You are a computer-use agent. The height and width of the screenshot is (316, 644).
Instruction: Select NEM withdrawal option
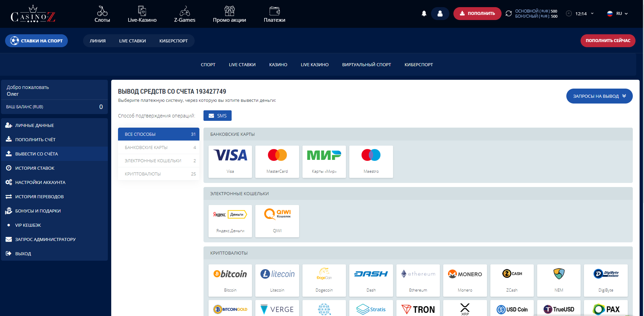[x=559, y=280]
